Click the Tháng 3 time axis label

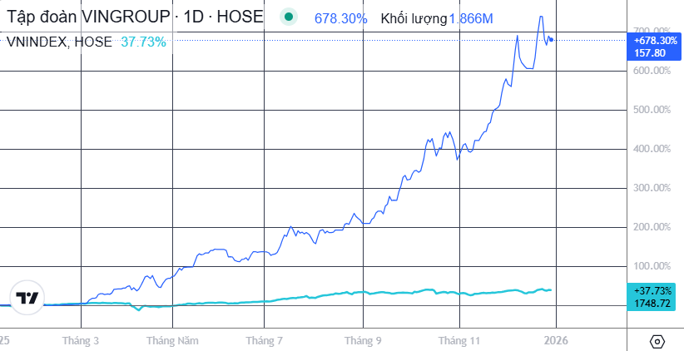[81, 340]
